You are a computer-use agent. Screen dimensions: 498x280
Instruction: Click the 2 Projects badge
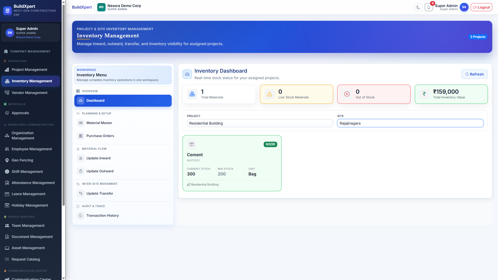478,37
